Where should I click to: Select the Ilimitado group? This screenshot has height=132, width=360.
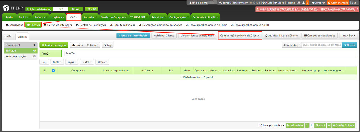[21, 51]
